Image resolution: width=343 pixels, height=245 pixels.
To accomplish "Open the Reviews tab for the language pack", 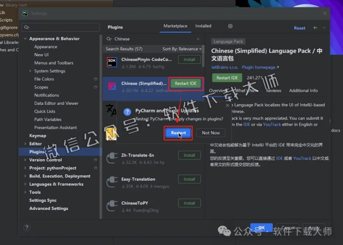I will [x=273, y=90].
